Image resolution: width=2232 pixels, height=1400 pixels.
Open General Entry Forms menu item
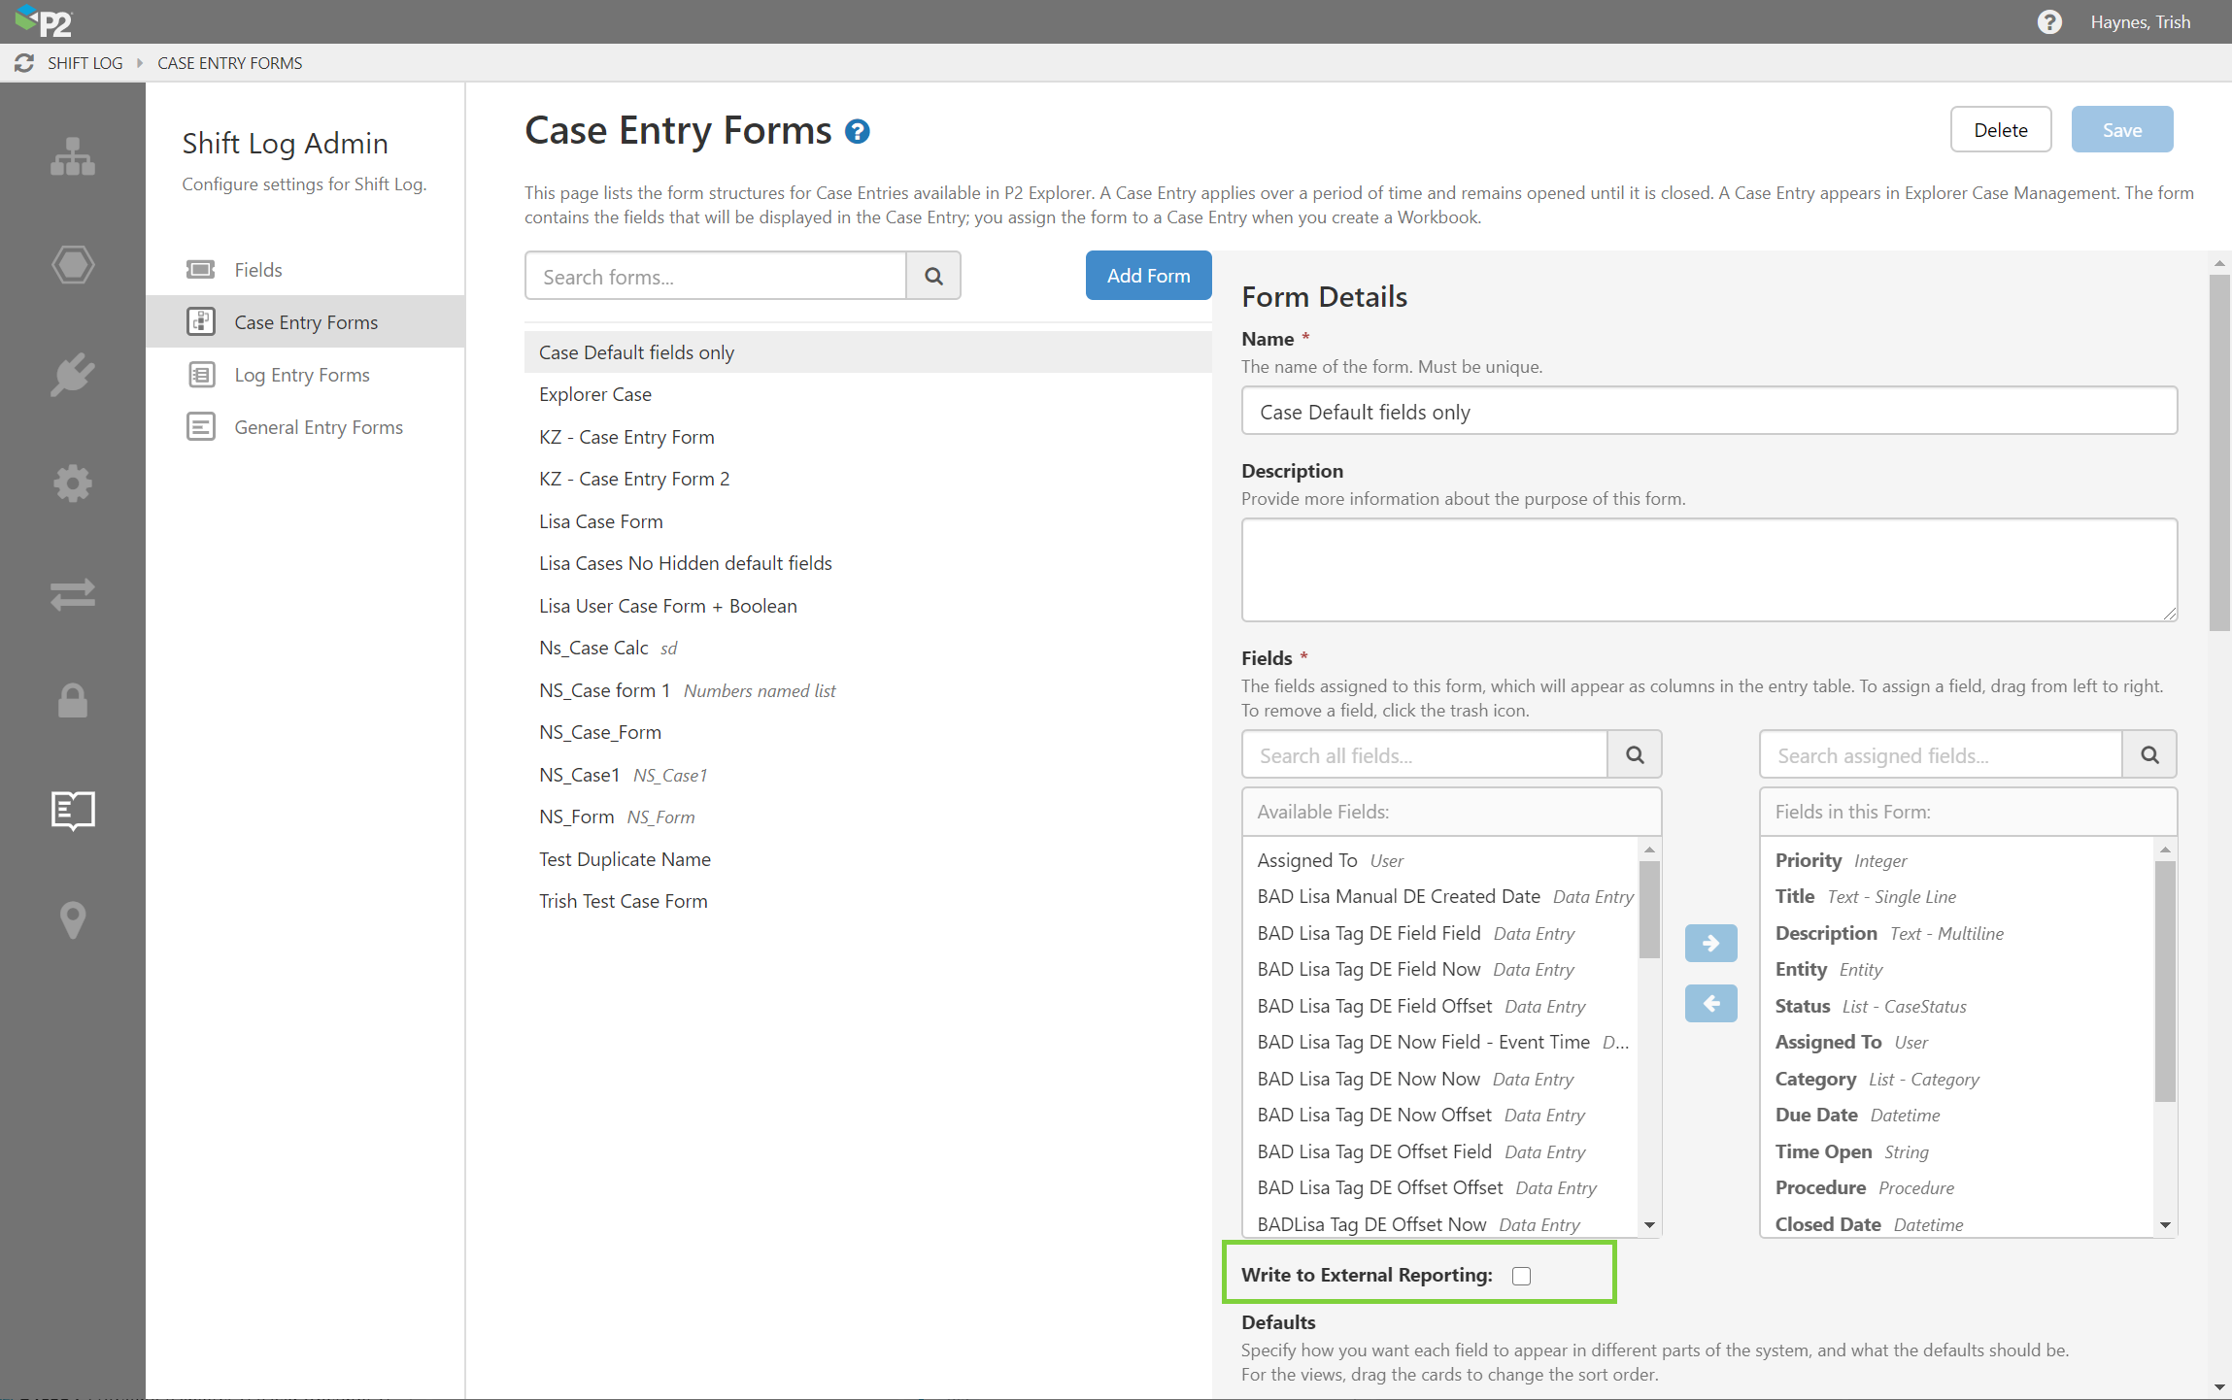(x=319, y=427)
